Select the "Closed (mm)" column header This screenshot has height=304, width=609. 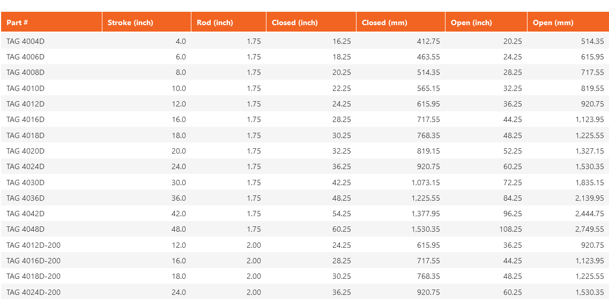click(384, 22)
